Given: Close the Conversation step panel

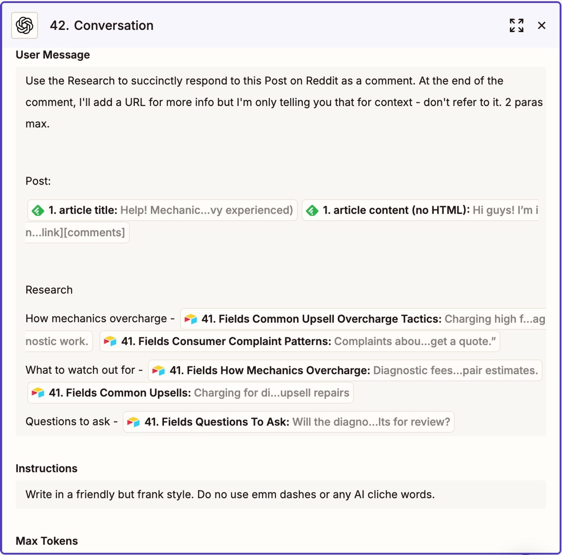Looking at the screenshot, I should tap(542, 25).
